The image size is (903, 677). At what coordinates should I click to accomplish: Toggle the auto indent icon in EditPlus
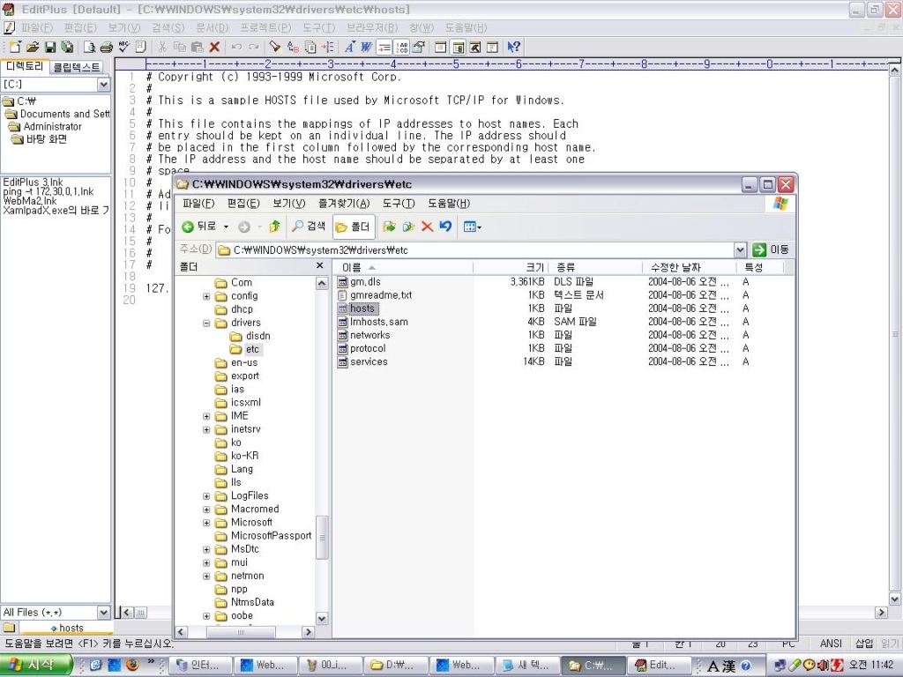pos(384,48)
